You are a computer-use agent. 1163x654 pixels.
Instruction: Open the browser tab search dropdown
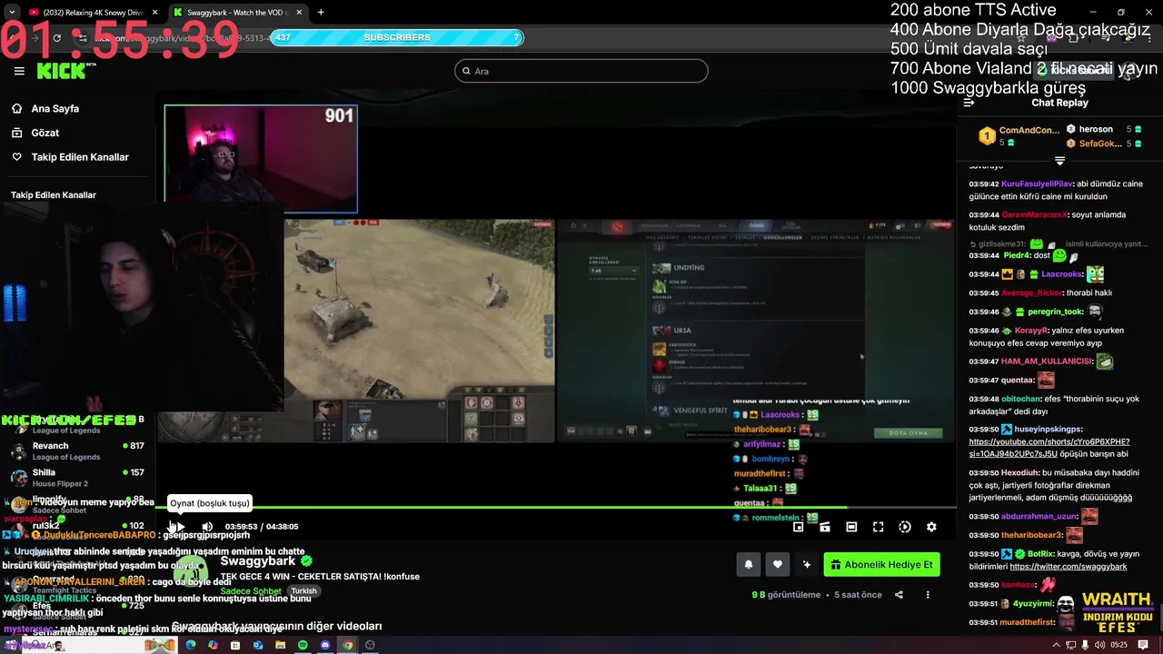coord(11,13)
